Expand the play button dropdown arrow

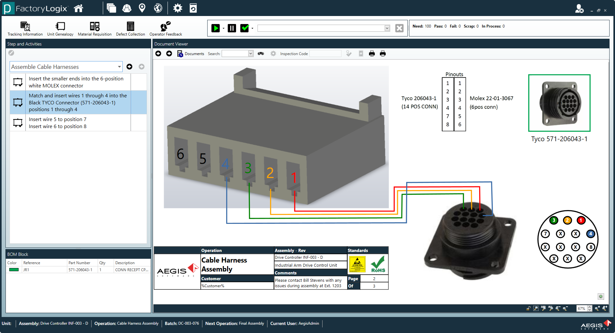tap(223, 28)
